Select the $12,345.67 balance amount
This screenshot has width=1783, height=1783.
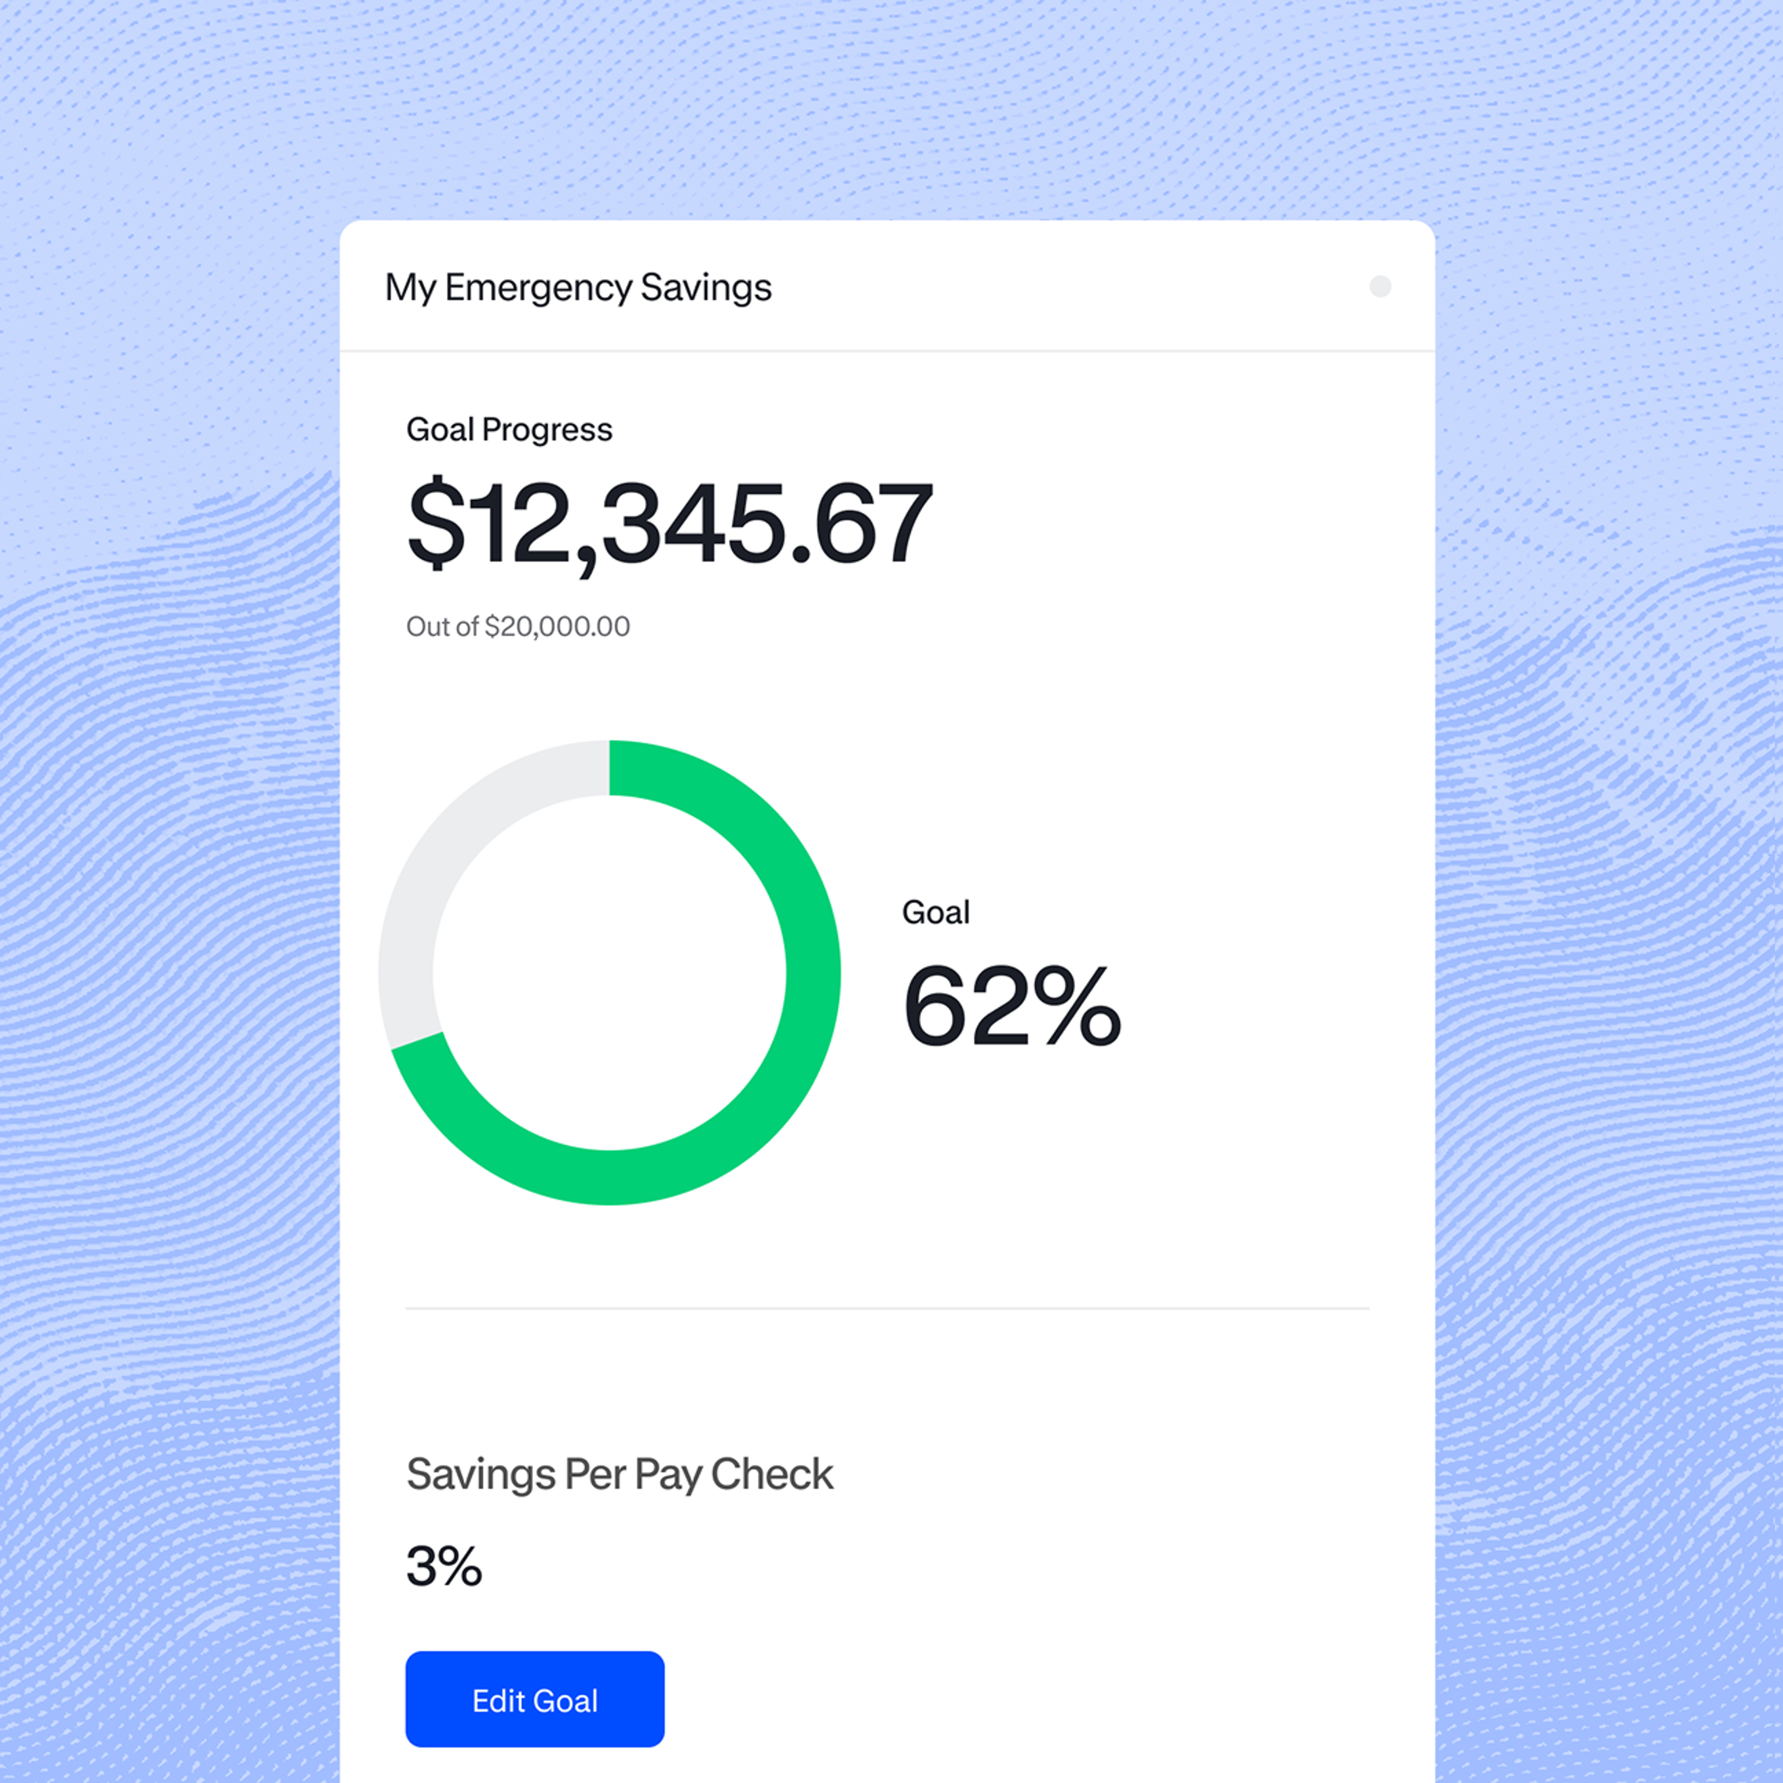pyautogui.click(x=670, y=523)
